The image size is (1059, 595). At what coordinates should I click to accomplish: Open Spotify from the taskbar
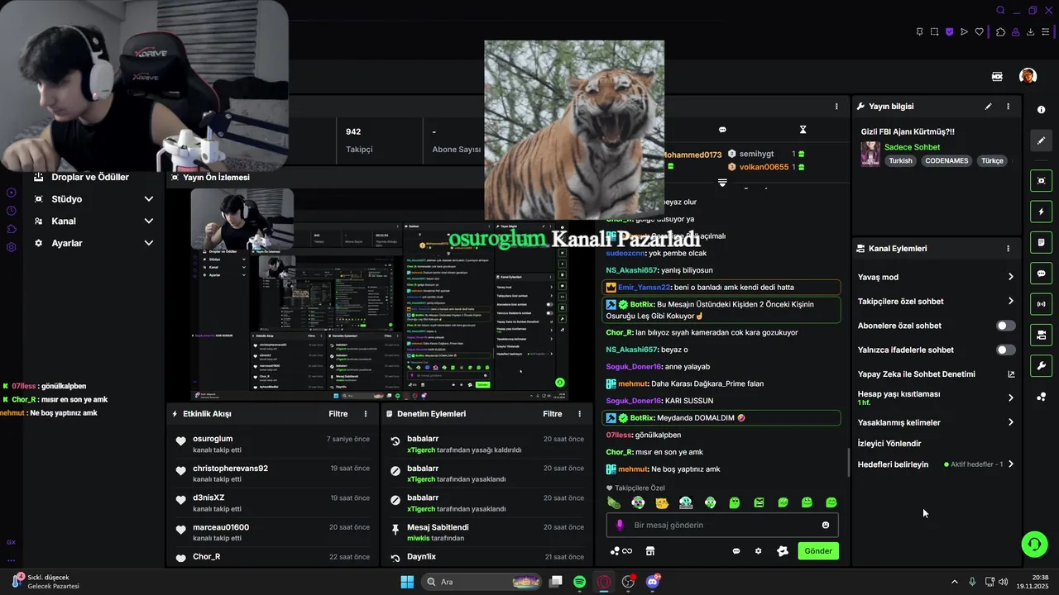580,582
